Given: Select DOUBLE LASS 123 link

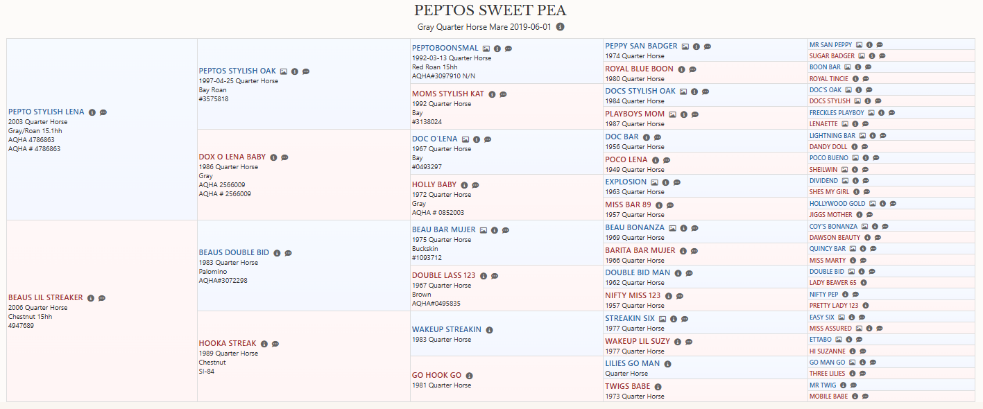Looking at the screenshot, I should click(x=443, y=276).
